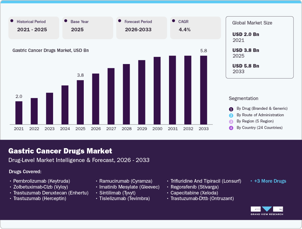Viewport: 302px width, 229px height.
Task: Select the 2023 bar in the chart
Action: tap(50, 109)
